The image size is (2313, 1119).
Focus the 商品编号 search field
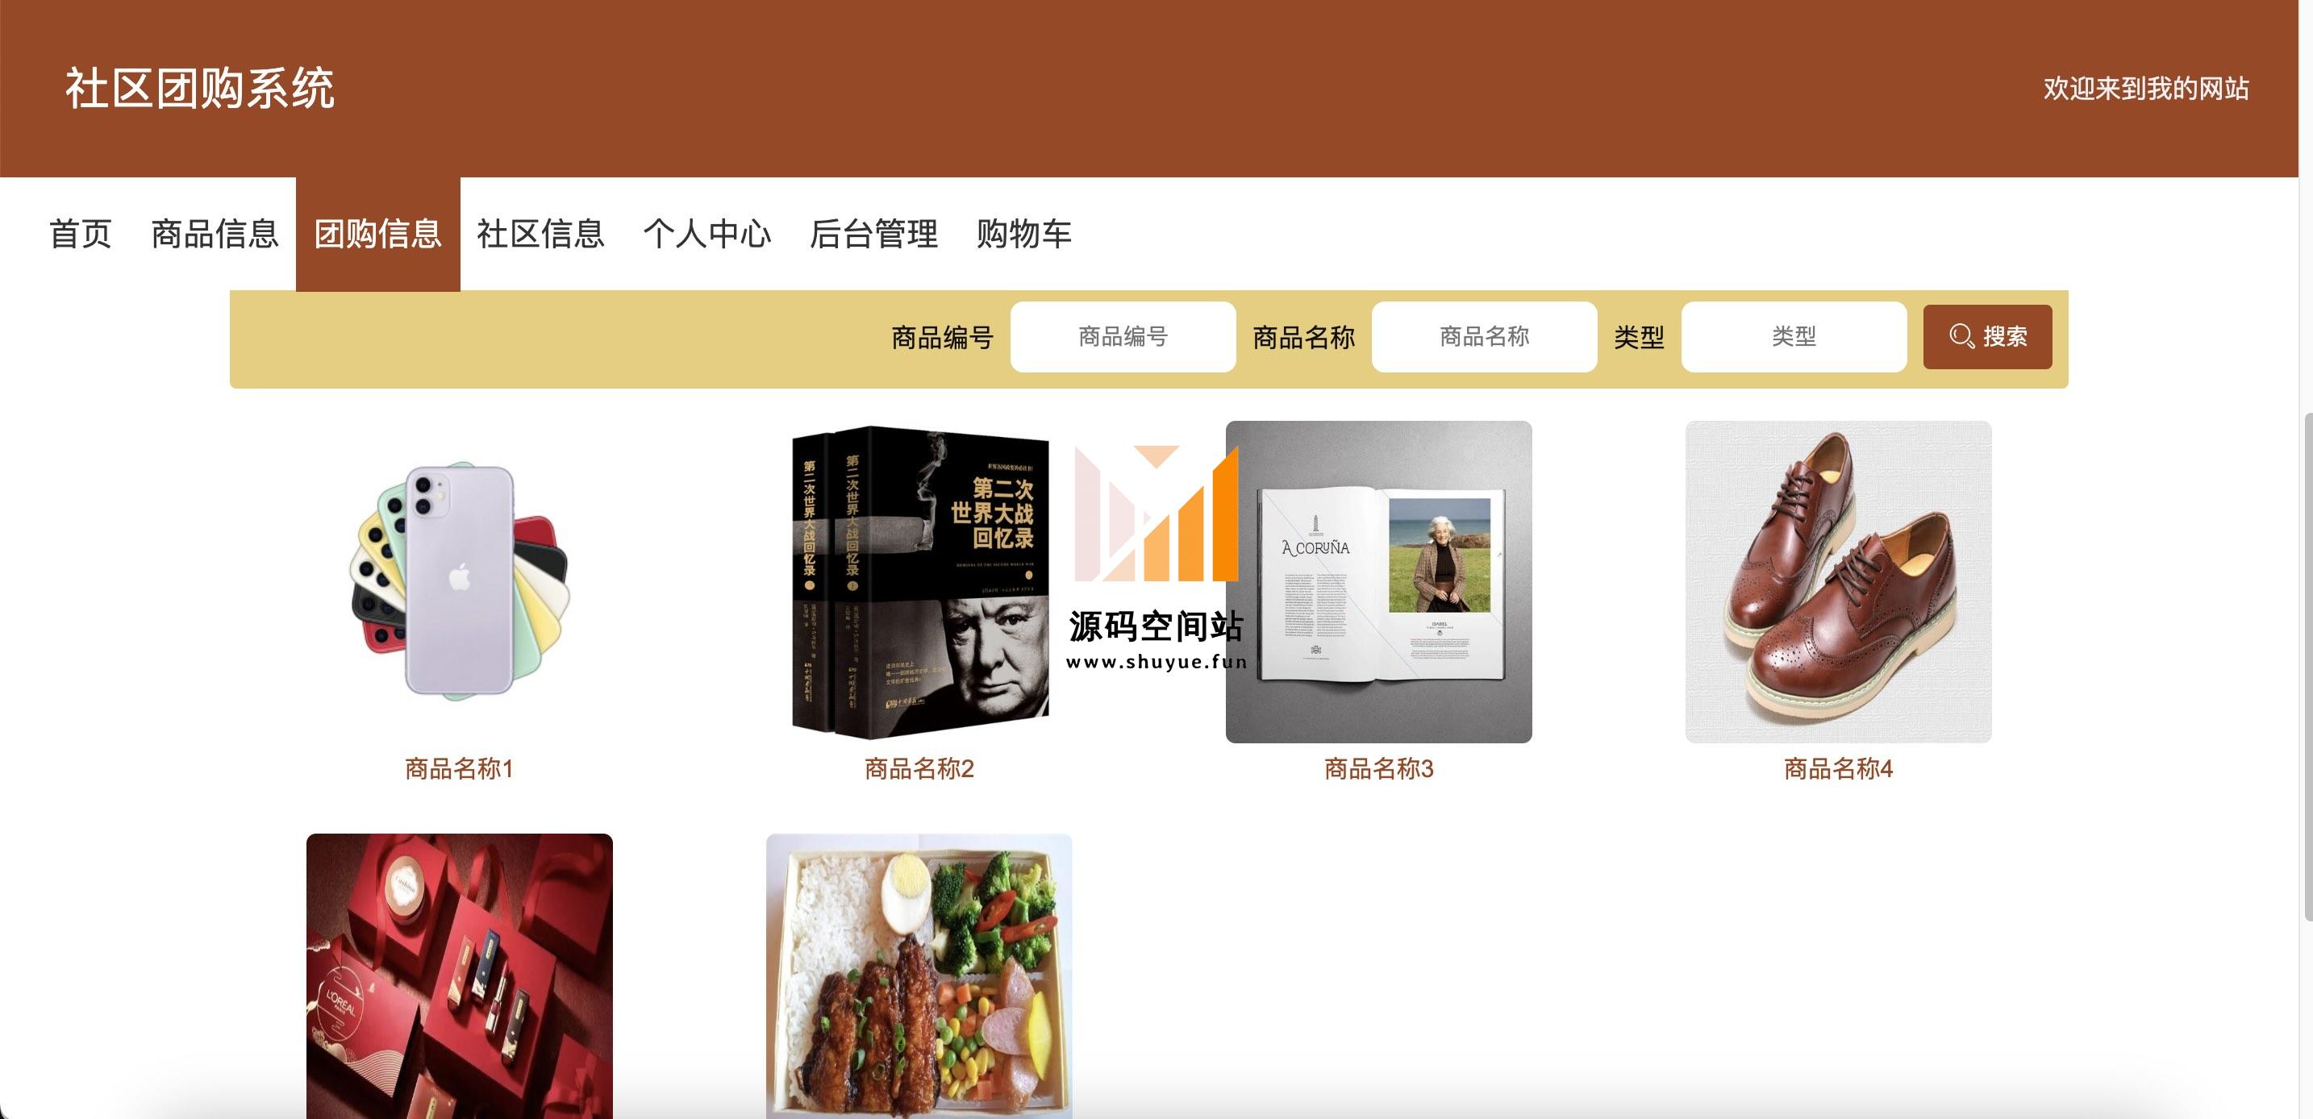(x=1123, y=336)
